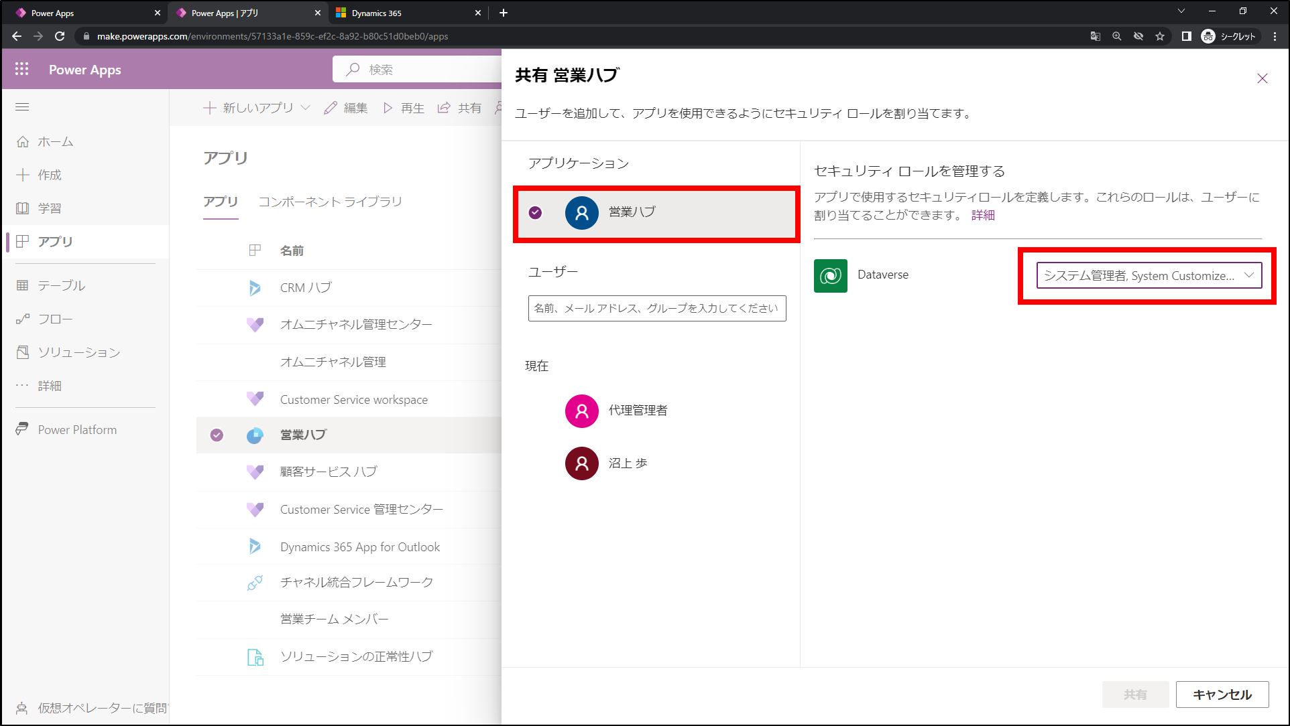
Task: Click Customer Service workspace heart icon
Action: pos(255,398)
